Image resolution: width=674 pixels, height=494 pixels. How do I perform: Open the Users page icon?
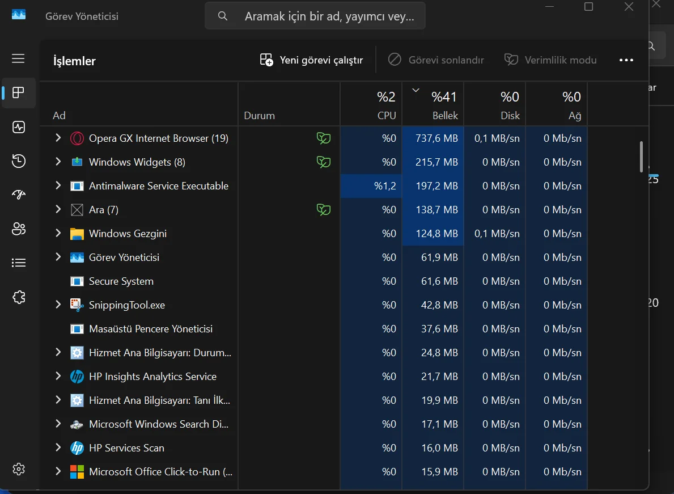pos(19,229)
